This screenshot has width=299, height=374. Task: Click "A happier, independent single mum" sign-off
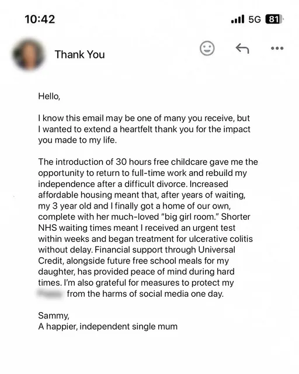[108, 327]
